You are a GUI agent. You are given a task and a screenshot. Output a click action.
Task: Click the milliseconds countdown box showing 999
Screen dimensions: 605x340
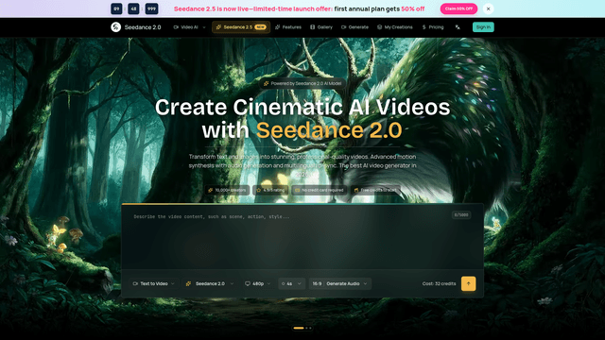[151, 8]
